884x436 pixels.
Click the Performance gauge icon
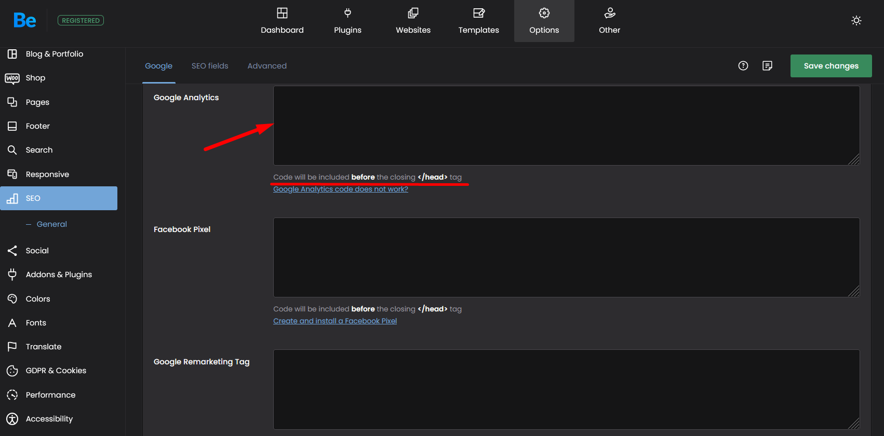click(12, 395)
